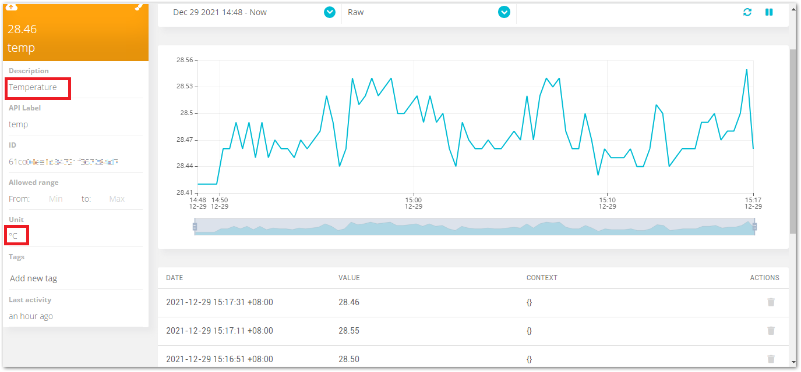Click trash icon for 15:16:51 entry

pyautogui.click(x=771, y=359)
